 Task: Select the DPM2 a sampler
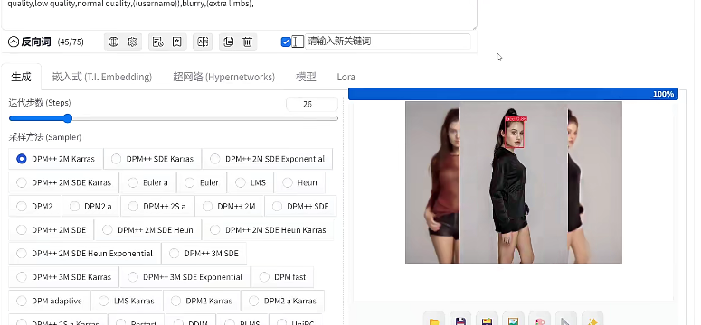pyautogui.click(x=91, y=206)
